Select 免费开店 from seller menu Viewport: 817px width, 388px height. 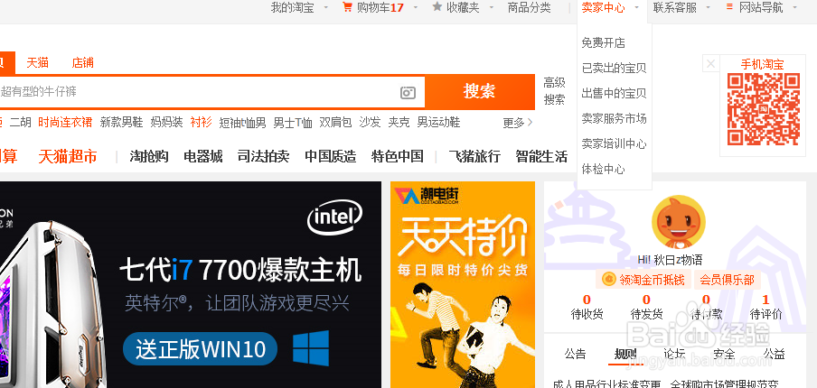click(x=604, y=43)
